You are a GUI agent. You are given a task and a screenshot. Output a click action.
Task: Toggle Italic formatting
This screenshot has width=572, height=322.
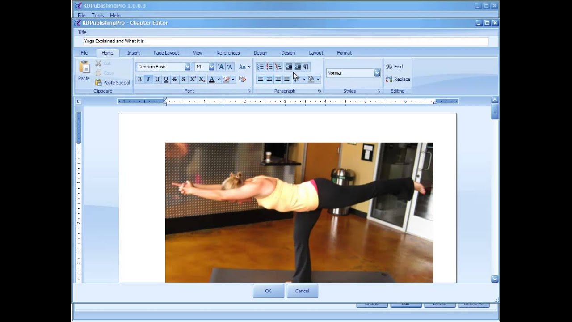[148, 80]
